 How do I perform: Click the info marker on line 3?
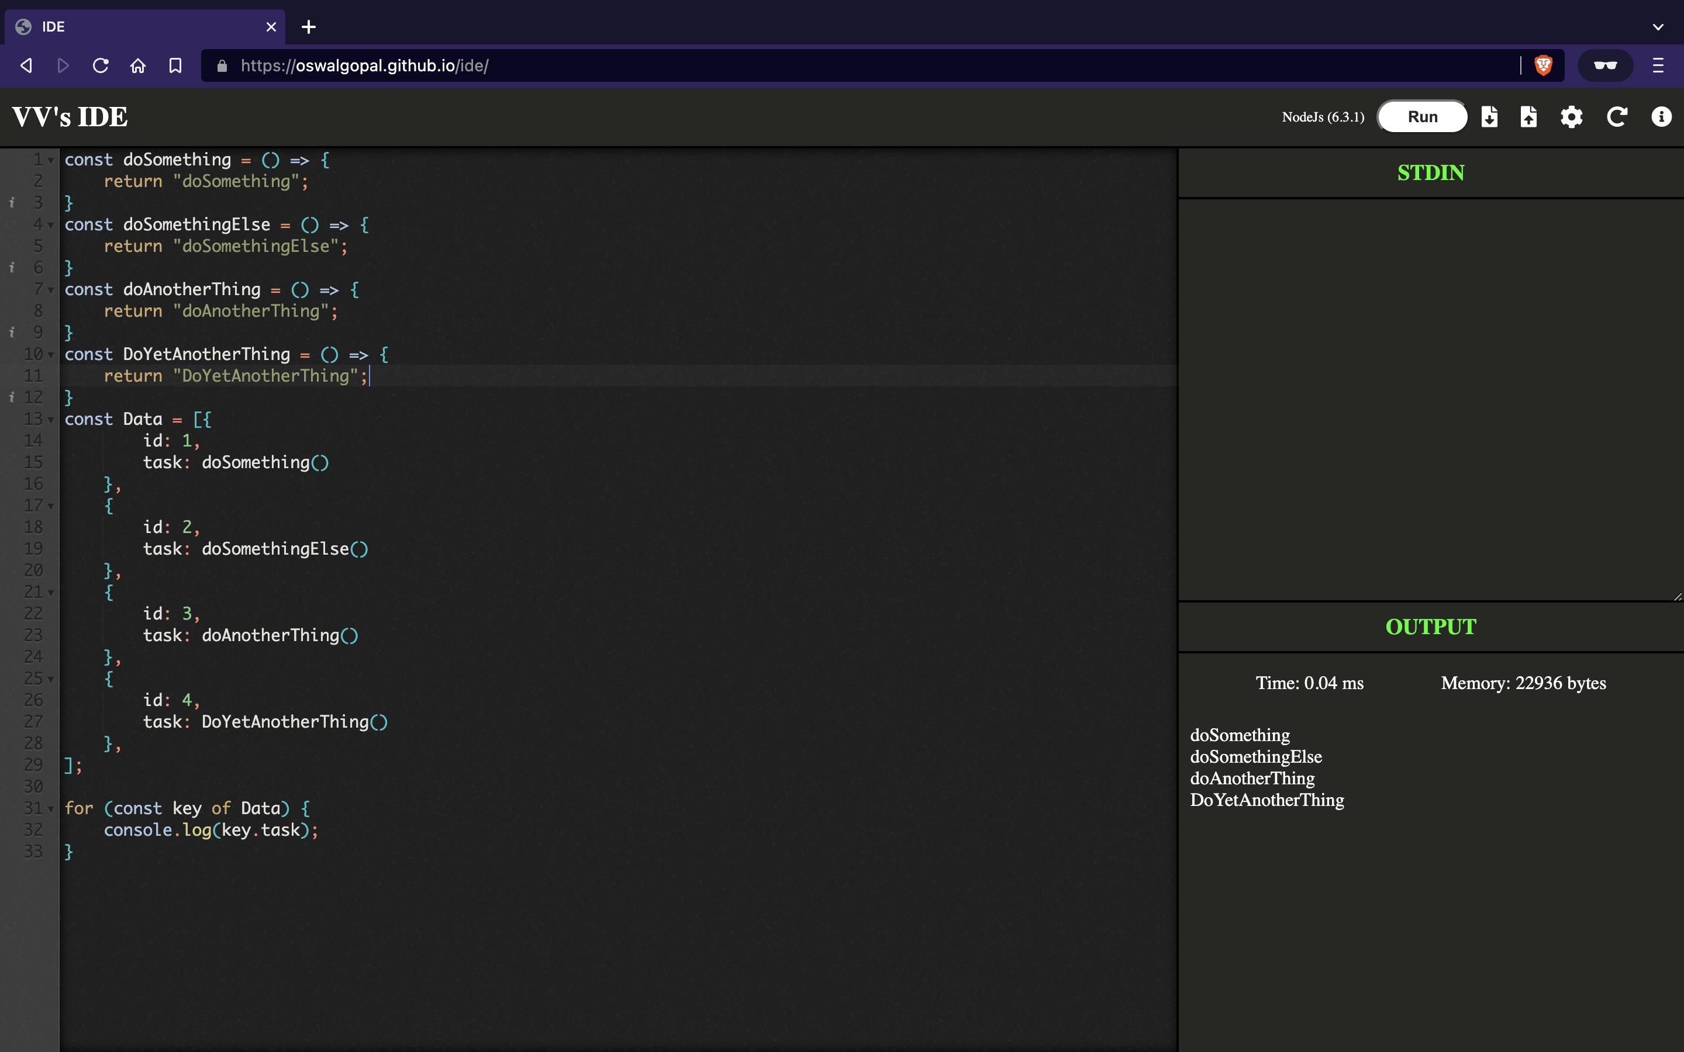pyautogui.click(x=12, y=202)
